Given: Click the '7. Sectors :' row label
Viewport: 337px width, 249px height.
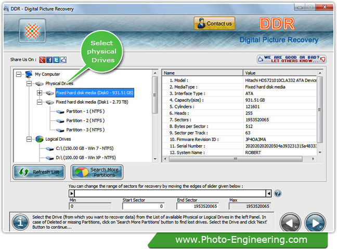Looking at the screenshot, I should pyautogui.click(x=180, y=120).
